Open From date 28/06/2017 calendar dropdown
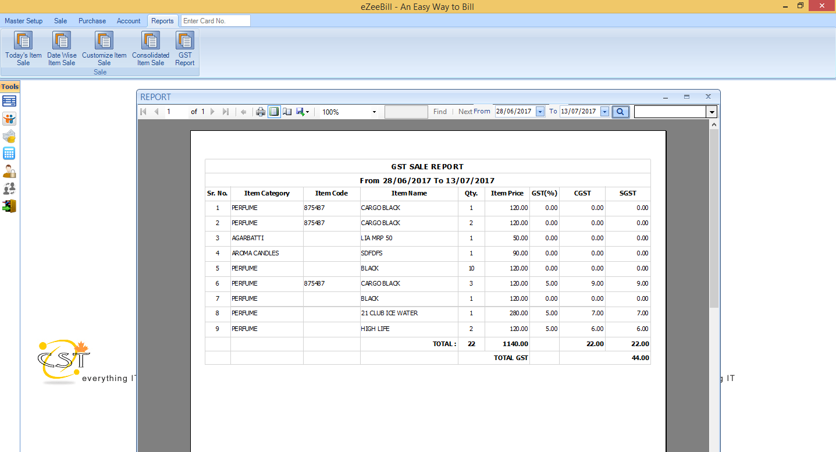The width and height of the screenshot is (836, 452). [x=540, y=112]
